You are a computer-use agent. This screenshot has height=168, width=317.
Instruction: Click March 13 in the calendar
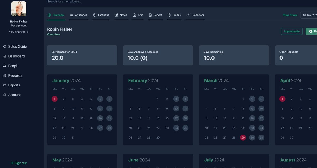[225, 118]
